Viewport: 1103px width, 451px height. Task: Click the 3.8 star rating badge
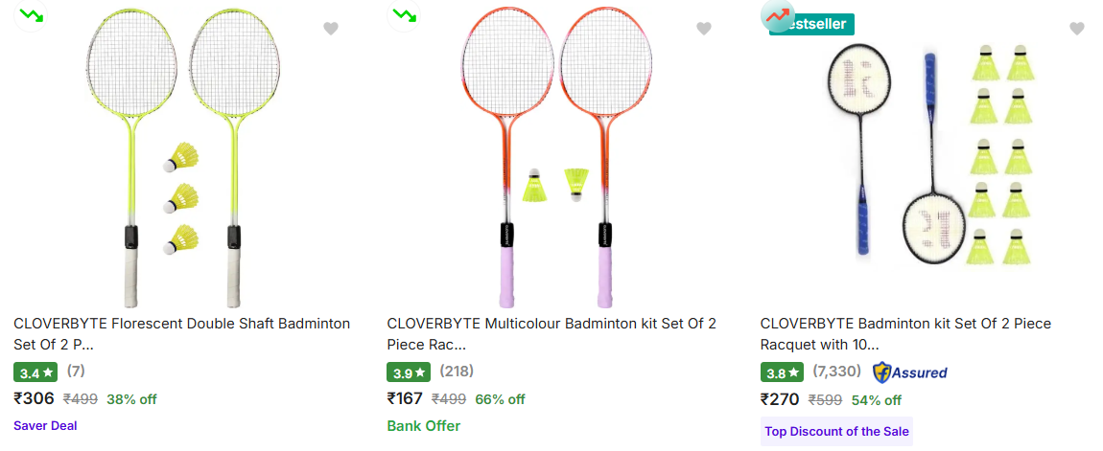click(782, 372)
